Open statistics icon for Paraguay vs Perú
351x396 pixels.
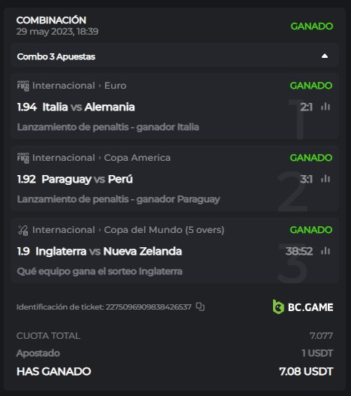coord(325,179)
